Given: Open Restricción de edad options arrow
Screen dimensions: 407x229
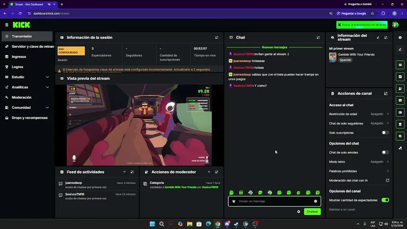Looking at the screenshot, I should point(388,114).
